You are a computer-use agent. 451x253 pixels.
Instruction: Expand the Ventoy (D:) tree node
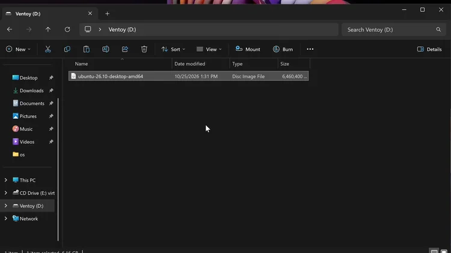coord(6,206)
